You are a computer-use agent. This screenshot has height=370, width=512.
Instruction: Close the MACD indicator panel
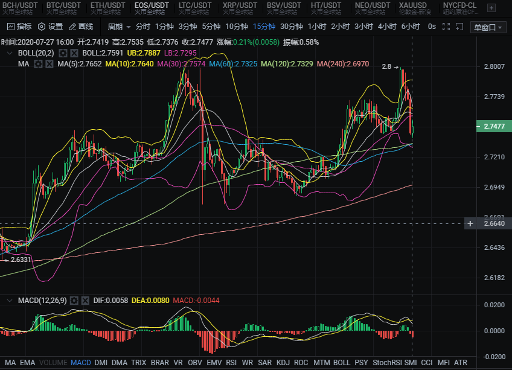point(84,300)
